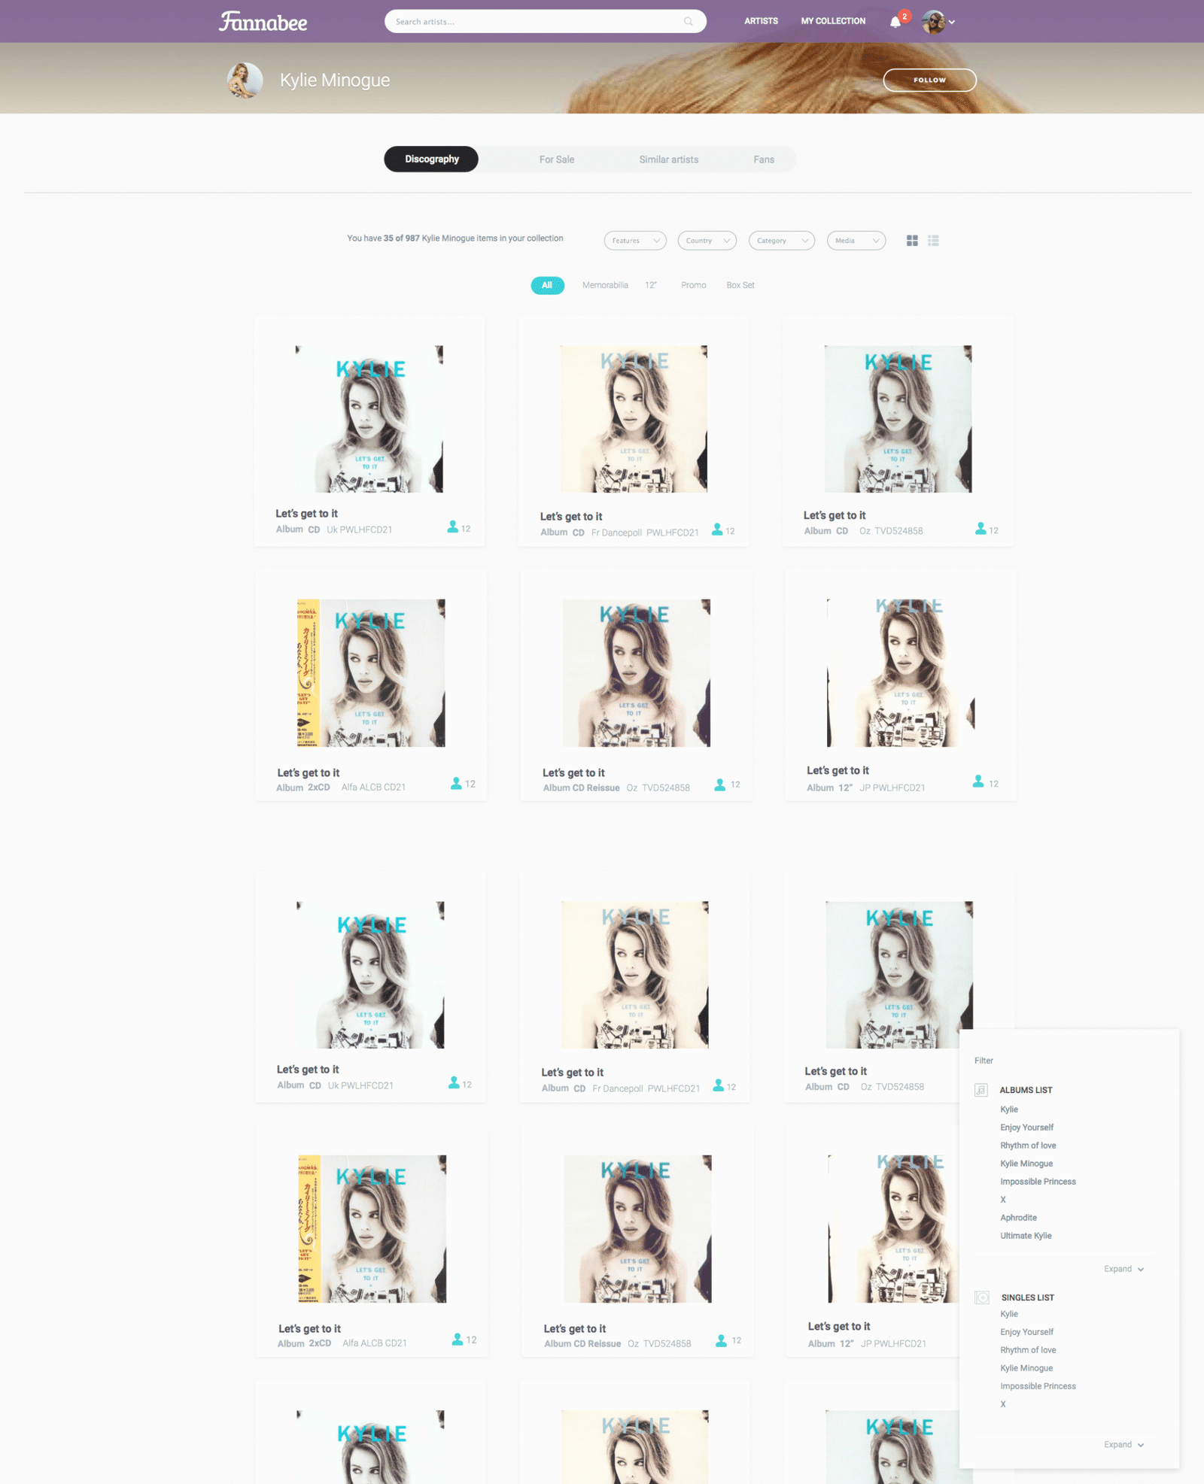Click Albums List icon in filter panel
The width and height of the screenshot is (1204, 1484).
click(x=981, y=1090)
